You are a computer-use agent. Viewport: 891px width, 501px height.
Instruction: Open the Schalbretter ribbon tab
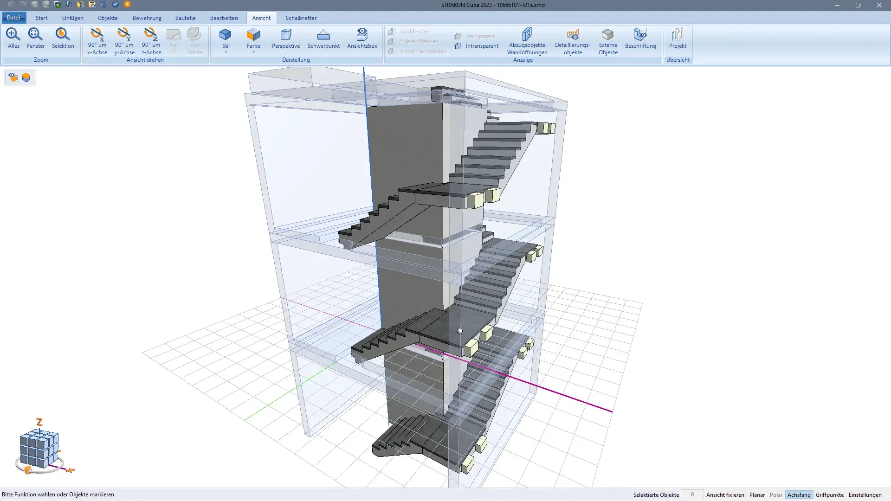coord(301,18)
